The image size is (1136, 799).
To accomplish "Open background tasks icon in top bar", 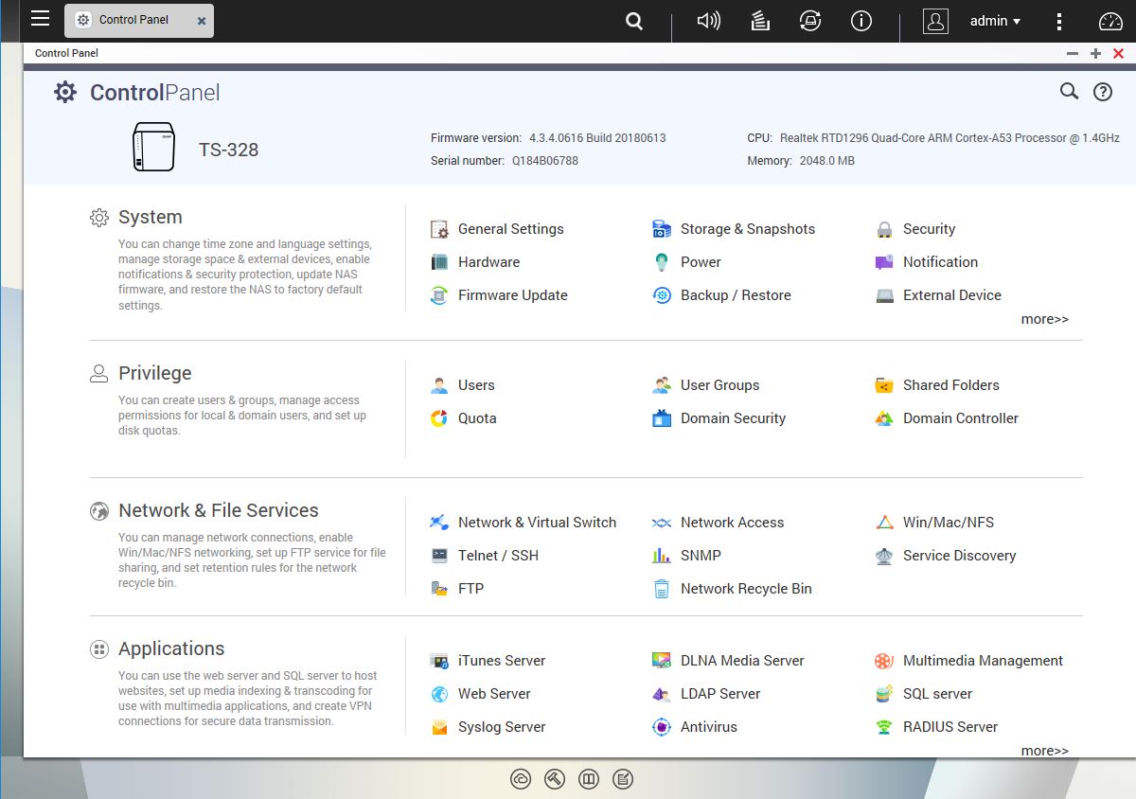I will [759, 21].
